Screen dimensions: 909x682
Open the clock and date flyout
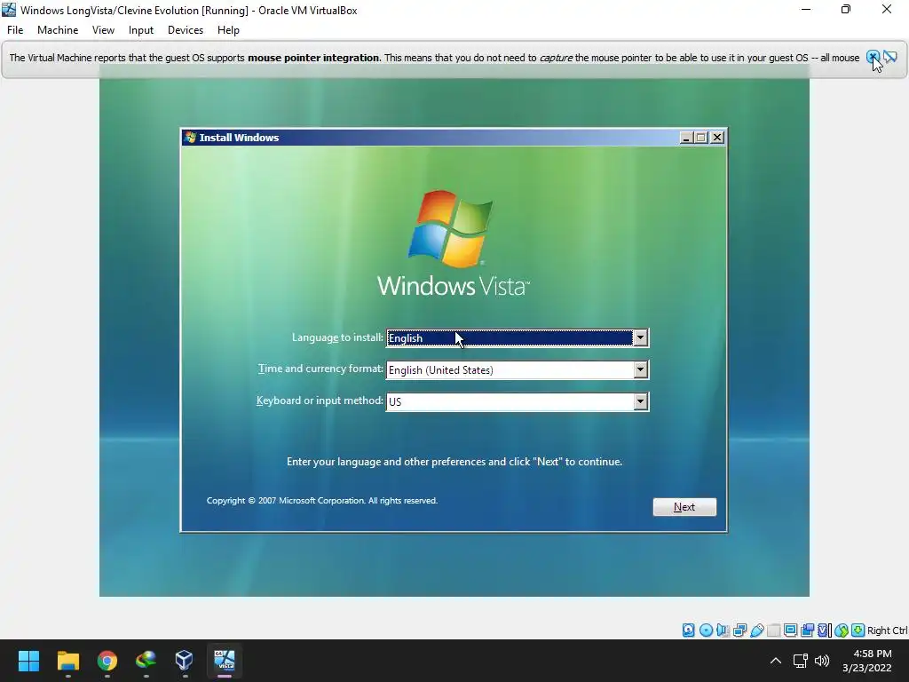tap(867, 661)
